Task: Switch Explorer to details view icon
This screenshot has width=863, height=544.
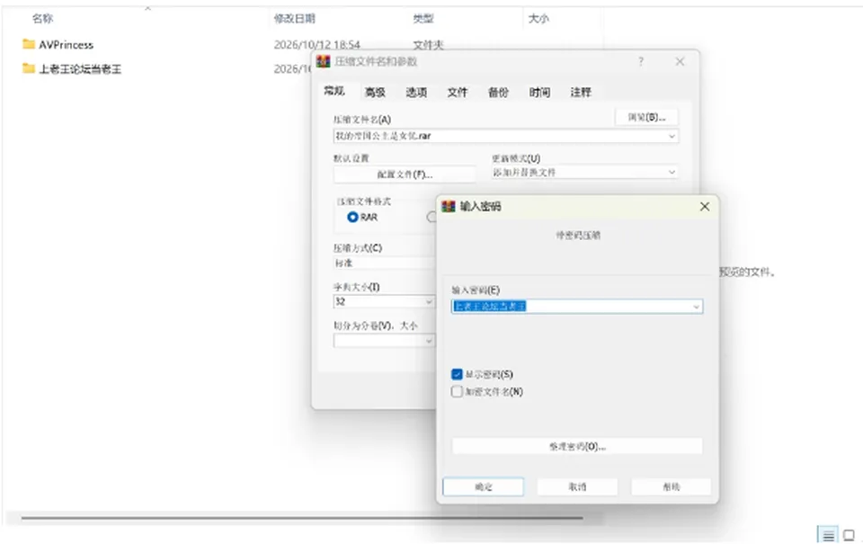Action: (x=828, y=535)
